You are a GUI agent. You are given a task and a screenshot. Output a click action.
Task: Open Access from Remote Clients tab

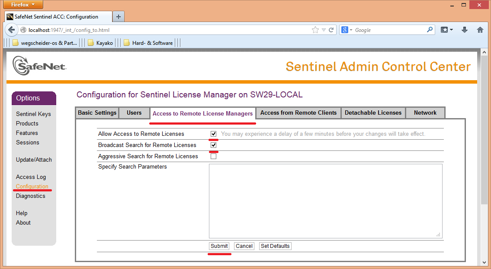(298, 113)
